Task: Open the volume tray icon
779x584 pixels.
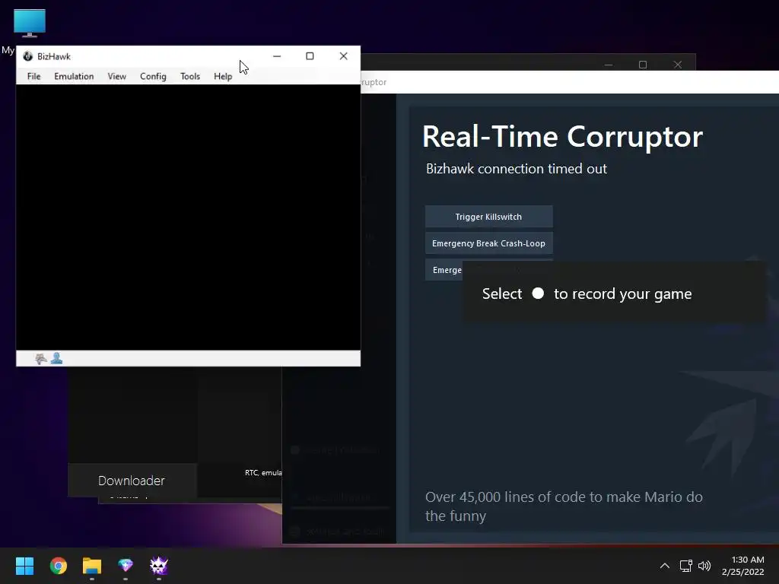Action: (x=704, y=566)
